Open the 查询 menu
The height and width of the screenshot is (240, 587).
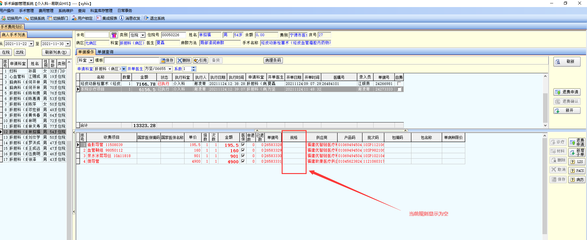click(x=82, y=11)
